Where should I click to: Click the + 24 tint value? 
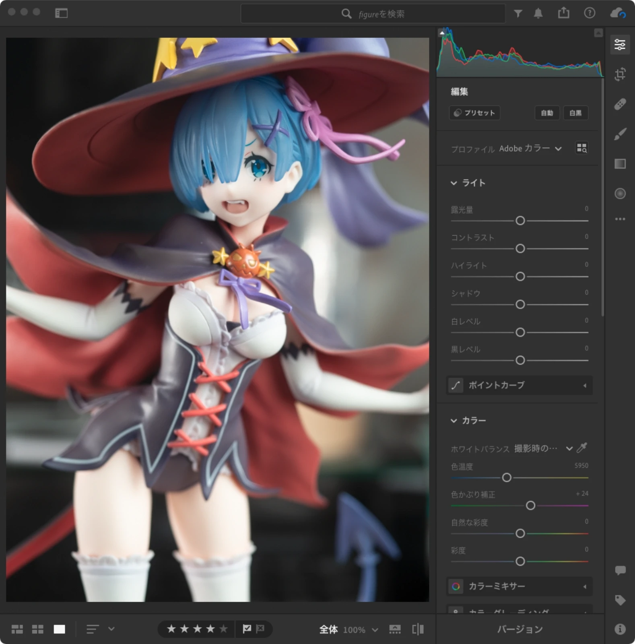[x=582, y=493]
